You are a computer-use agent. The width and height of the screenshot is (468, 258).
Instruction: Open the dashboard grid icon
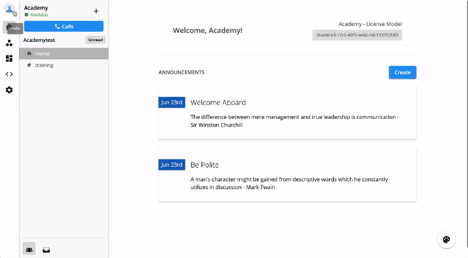9,59
